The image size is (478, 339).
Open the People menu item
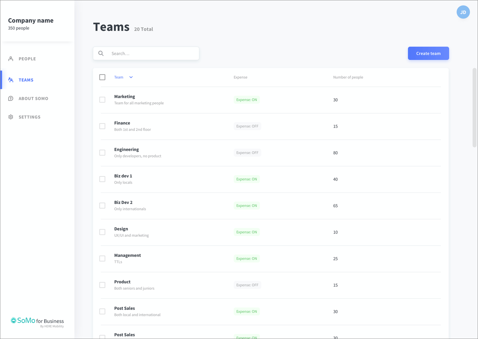(x=27, y=59)
